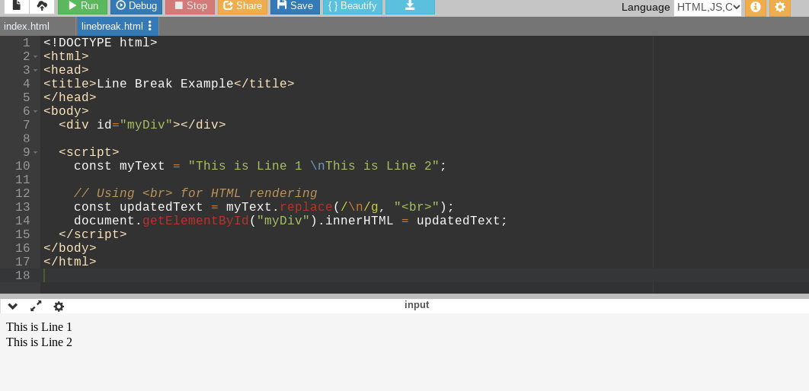Click line number 11 in the gutter
The height and width of the screenshot is (391, 809).
pos(23,180)
